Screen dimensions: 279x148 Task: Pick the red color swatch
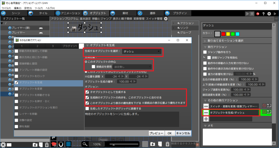coord(223,34)
